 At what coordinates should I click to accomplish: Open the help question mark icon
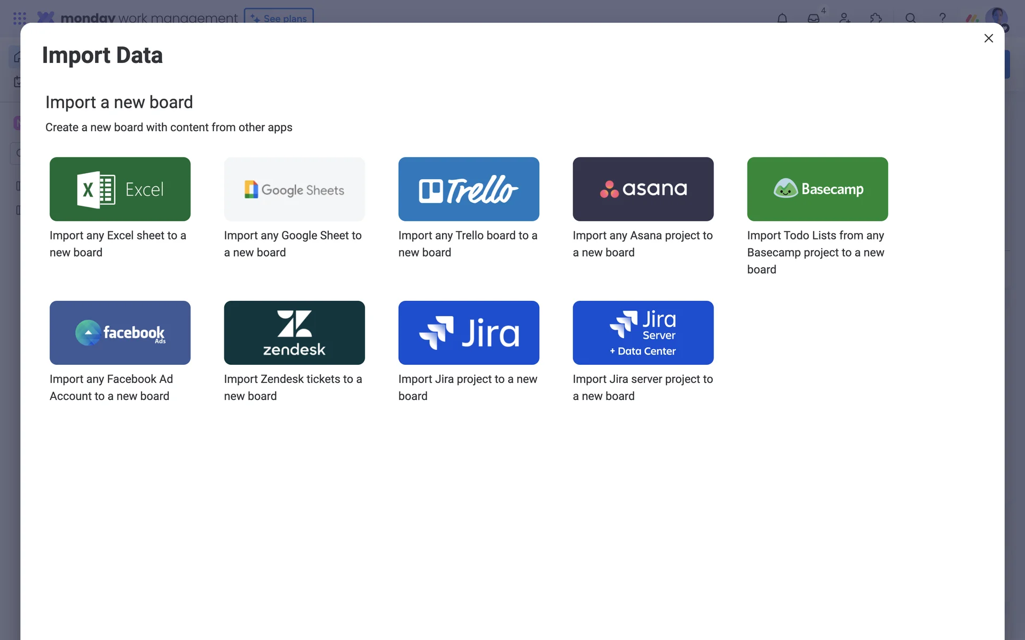pos(942,18)
